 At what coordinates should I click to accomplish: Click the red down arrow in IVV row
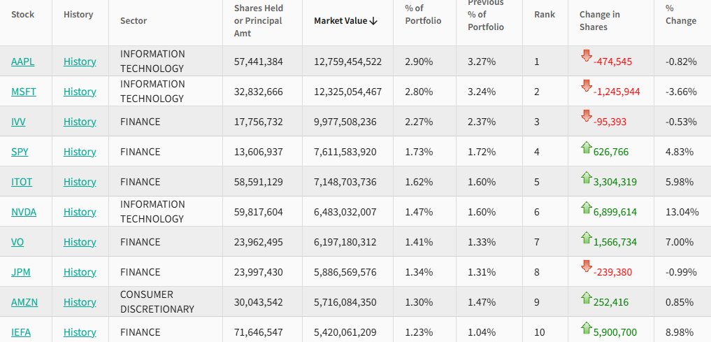(x=586, y=116)
